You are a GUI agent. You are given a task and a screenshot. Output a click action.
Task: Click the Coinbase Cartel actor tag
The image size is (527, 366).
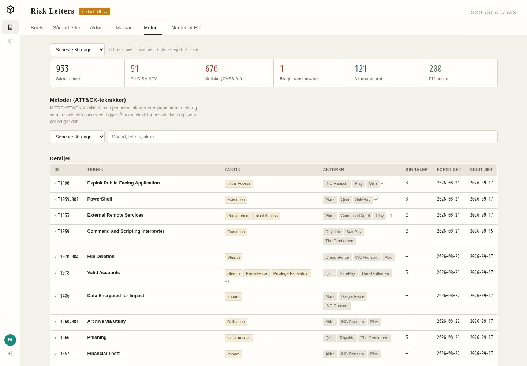[355, 216]
